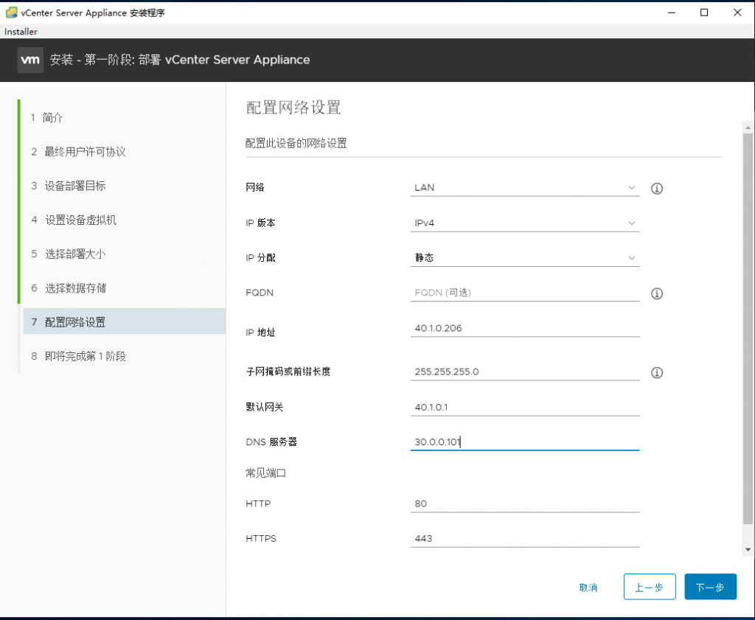Go to step 3 设备部署目标
This screenshot has height=620, width=755.
coord(68,186)
